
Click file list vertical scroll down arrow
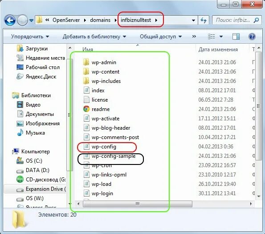[x=259, y=196]
